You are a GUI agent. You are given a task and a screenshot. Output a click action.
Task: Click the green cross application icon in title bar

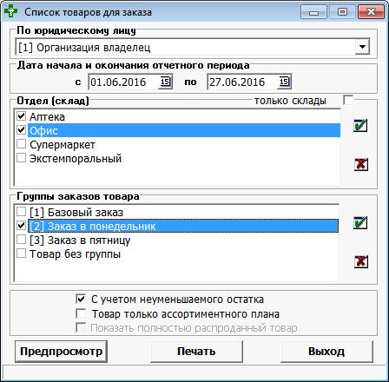click(10, 12)
